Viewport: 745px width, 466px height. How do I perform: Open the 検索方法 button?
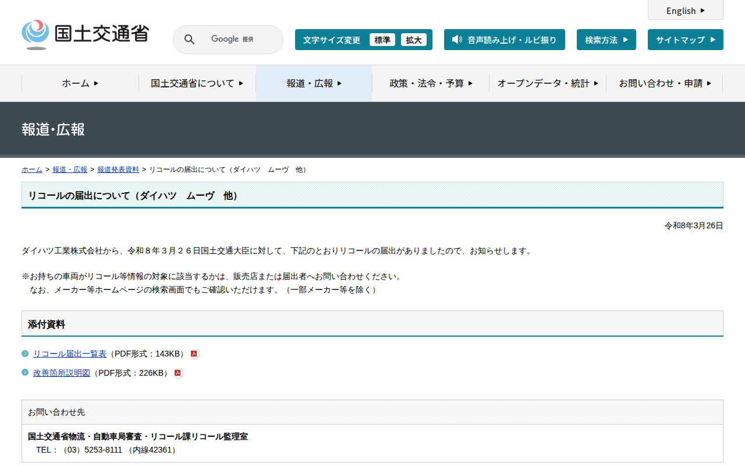(606, 40)
